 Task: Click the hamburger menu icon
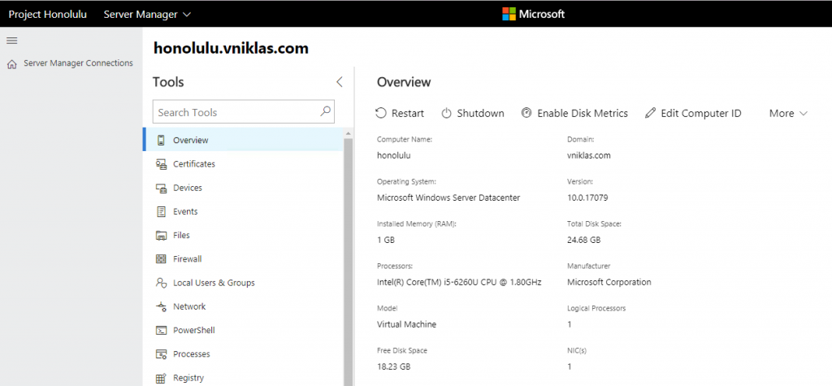[11, 41]
